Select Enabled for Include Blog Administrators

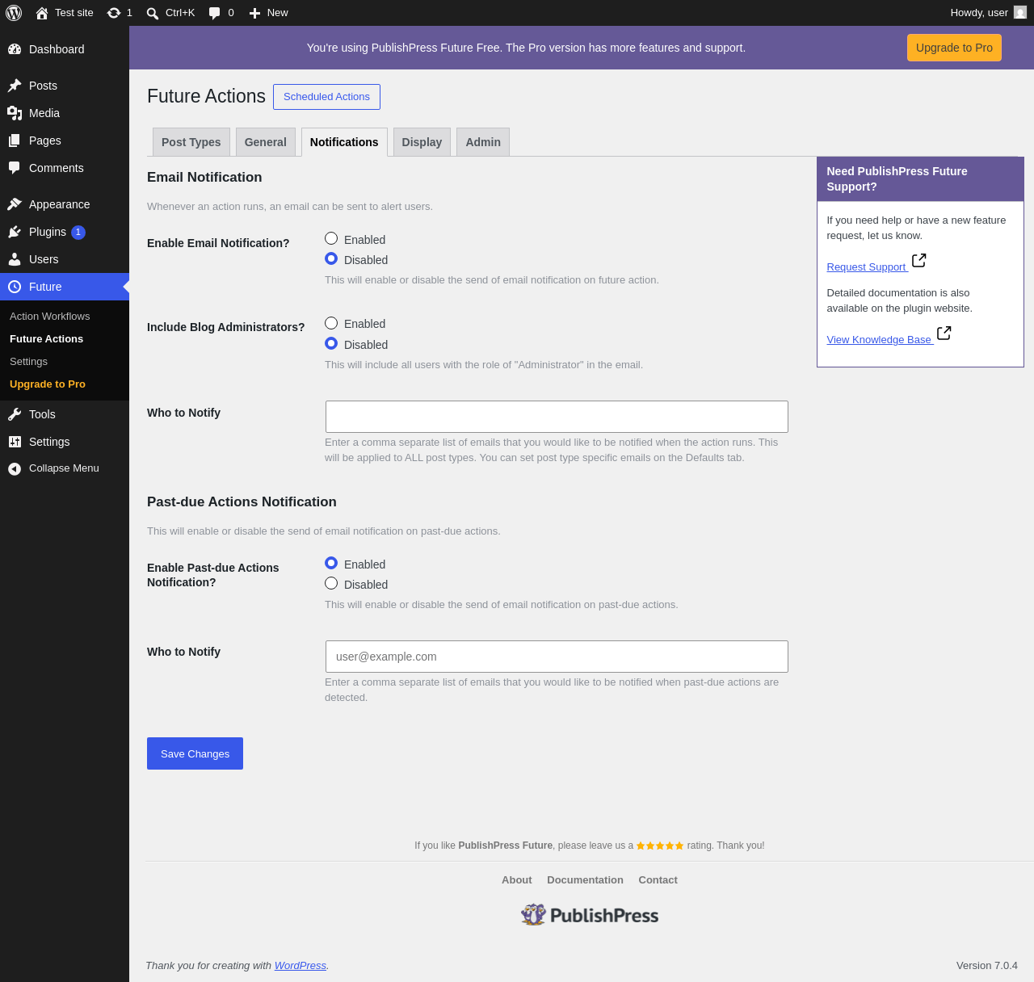coord(331,323)
